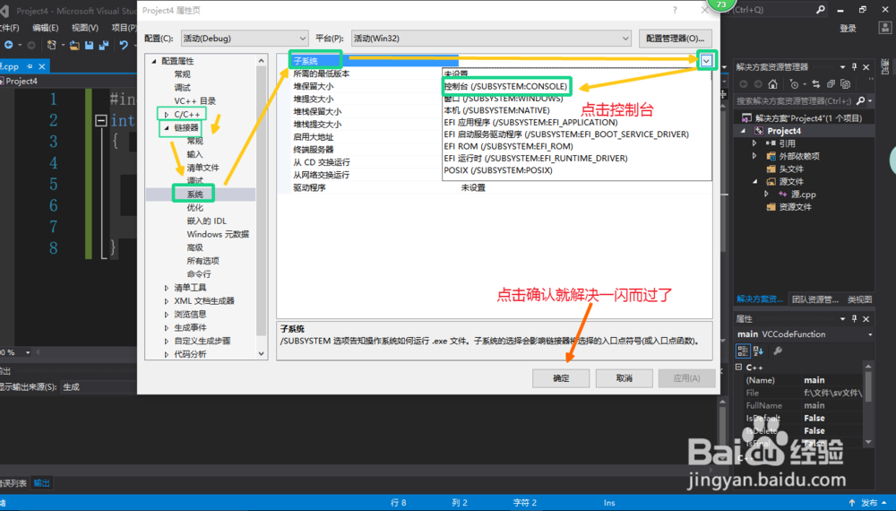The height and width of the screenshot is (511, 896).
Task: Collapse the C++ category in Properties
Action: (x=739, y=367)
